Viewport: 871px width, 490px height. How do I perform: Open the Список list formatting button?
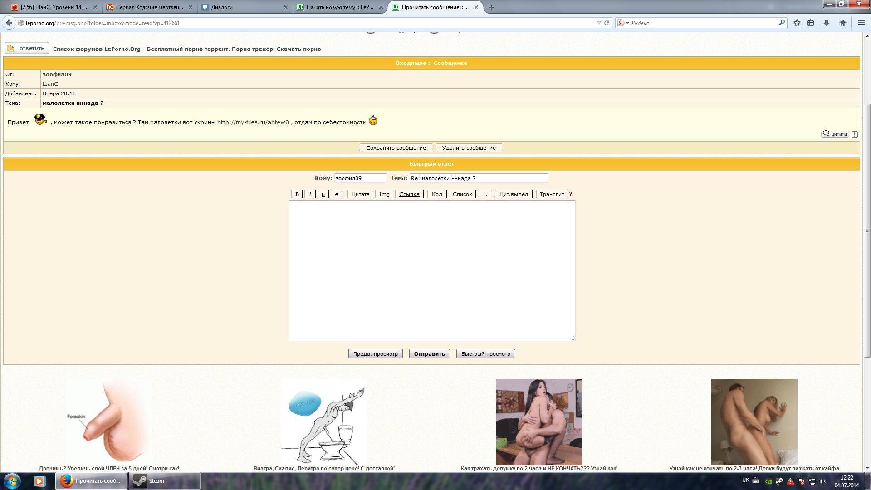tap(462, 194)
